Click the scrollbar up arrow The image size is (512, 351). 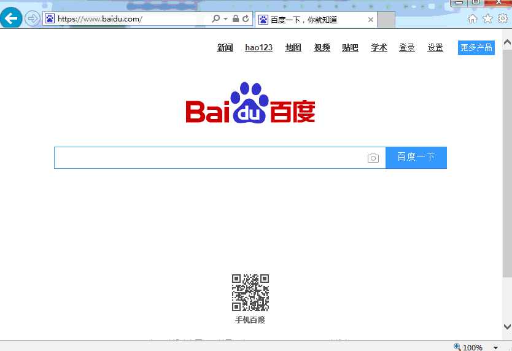[507, 43]
